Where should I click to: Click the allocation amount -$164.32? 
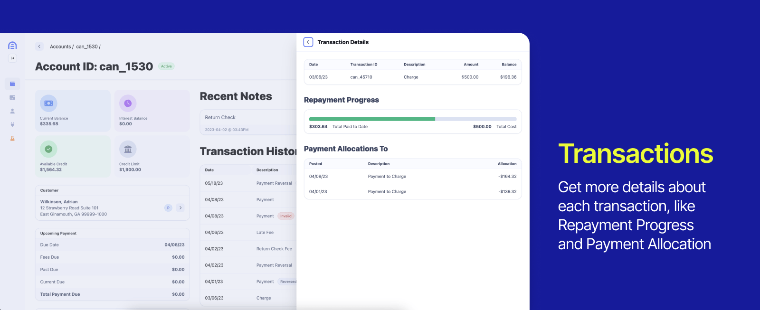click(x=507, y=177)
